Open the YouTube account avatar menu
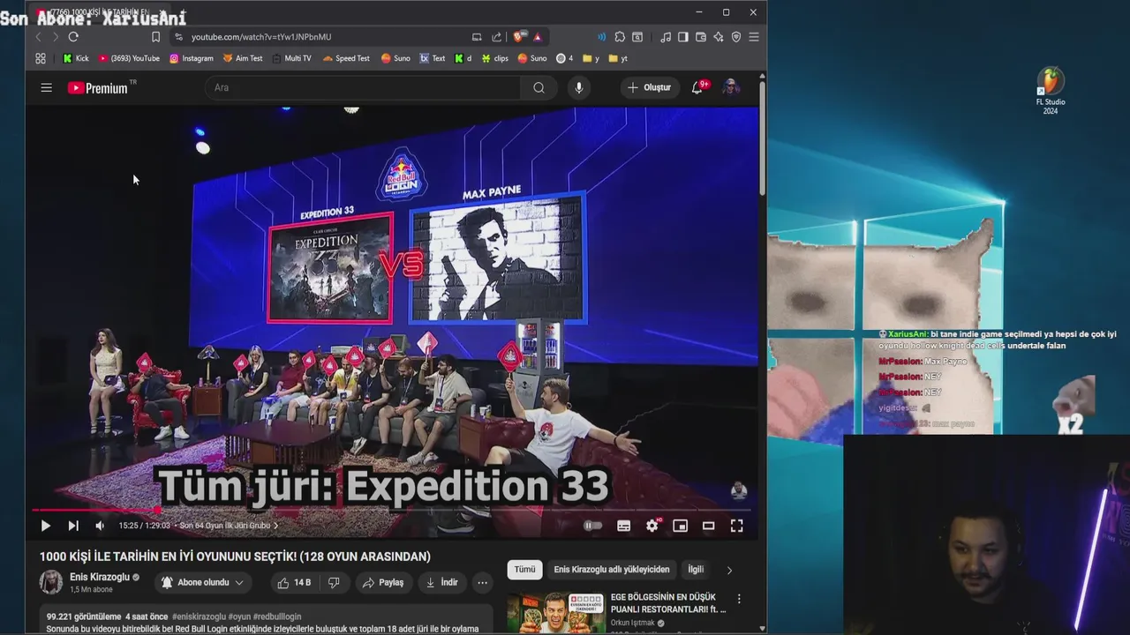 (x=731, y=87)
